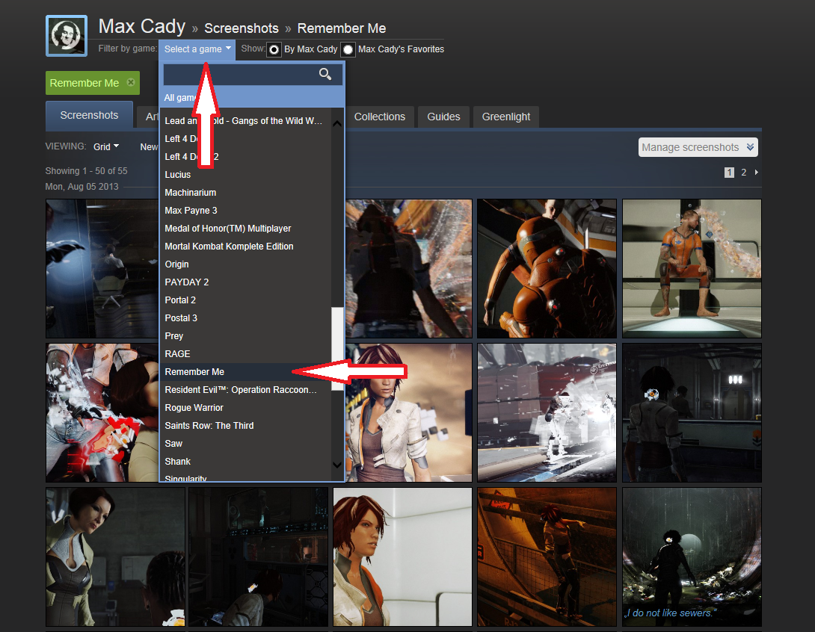The height and width of the screenshot is (632, 815).
Task: Select PAYDAY 2 from the game list
Action: [x=245, y=282]
